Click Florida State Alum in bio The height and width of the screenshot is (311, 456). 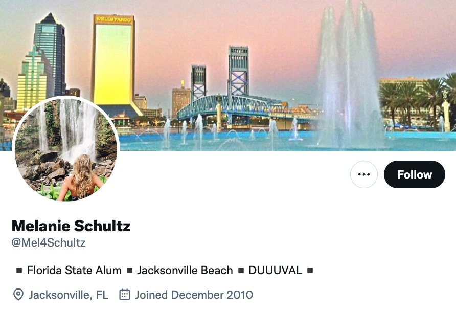(x=74, y=270)
